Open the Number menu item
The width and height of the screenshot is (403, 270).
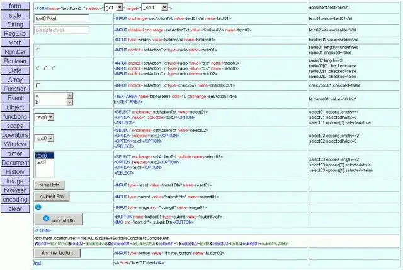point(15,52)
